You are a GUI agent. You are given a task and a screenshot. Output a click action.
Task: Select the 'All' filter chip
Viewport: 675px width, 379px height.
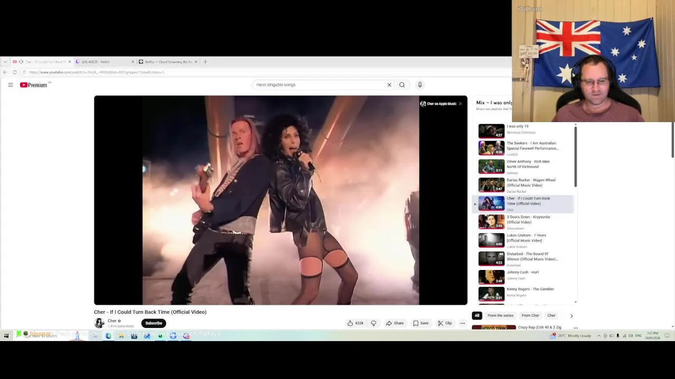(x=477, y=315)
